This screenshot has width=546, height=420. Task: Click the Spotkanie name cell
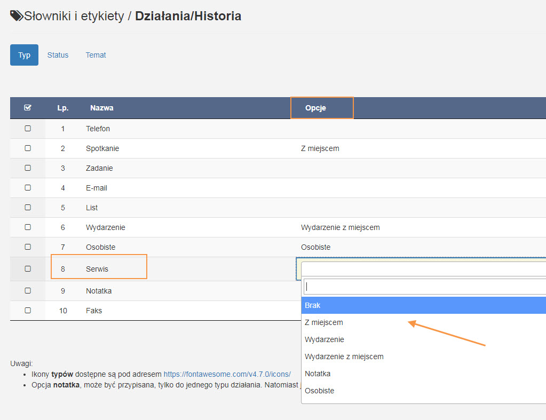[x=102, y=148]
